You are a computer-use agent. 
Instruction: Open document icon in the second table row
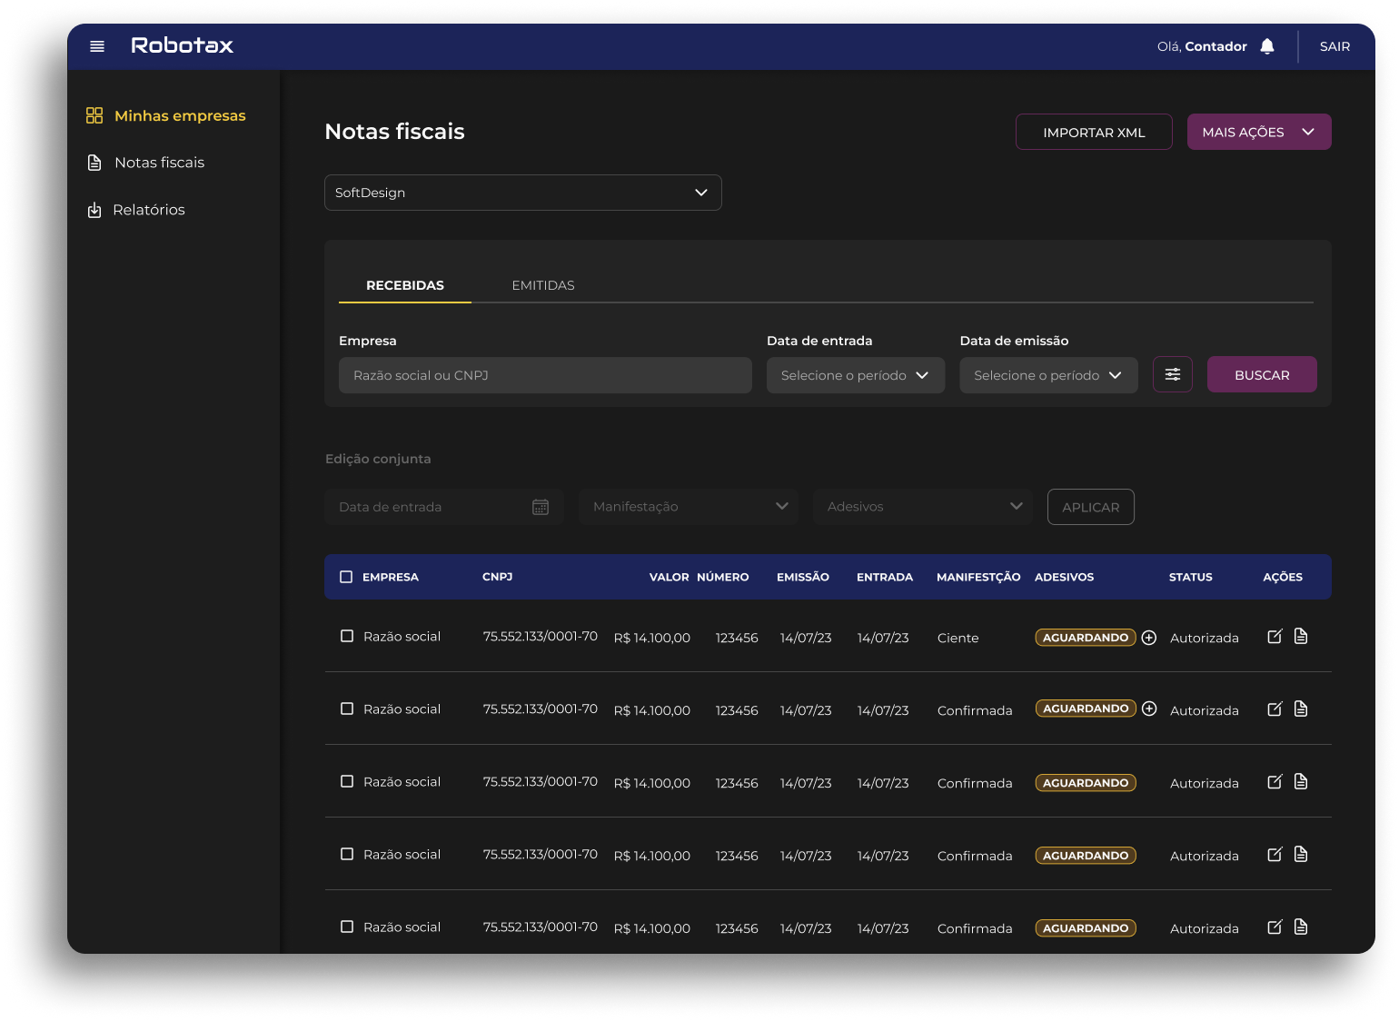click(1301, 709)
